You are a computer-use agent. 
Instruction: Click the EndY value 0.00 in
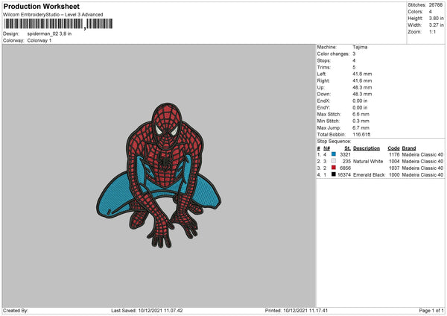360,107
